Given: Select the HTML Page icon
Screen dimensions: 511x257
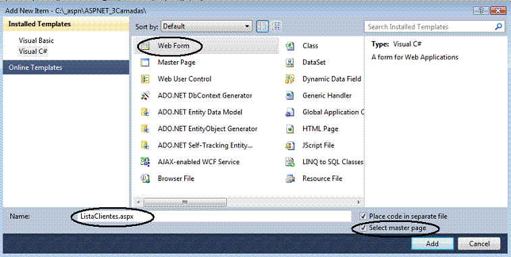Looking at the screenshot, I should tap(290, 128).
